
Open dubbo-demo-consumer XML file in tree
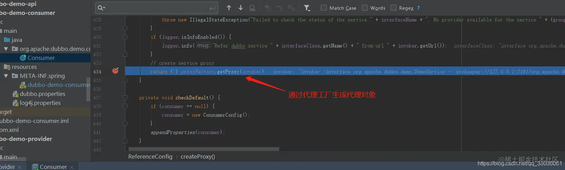59,85
